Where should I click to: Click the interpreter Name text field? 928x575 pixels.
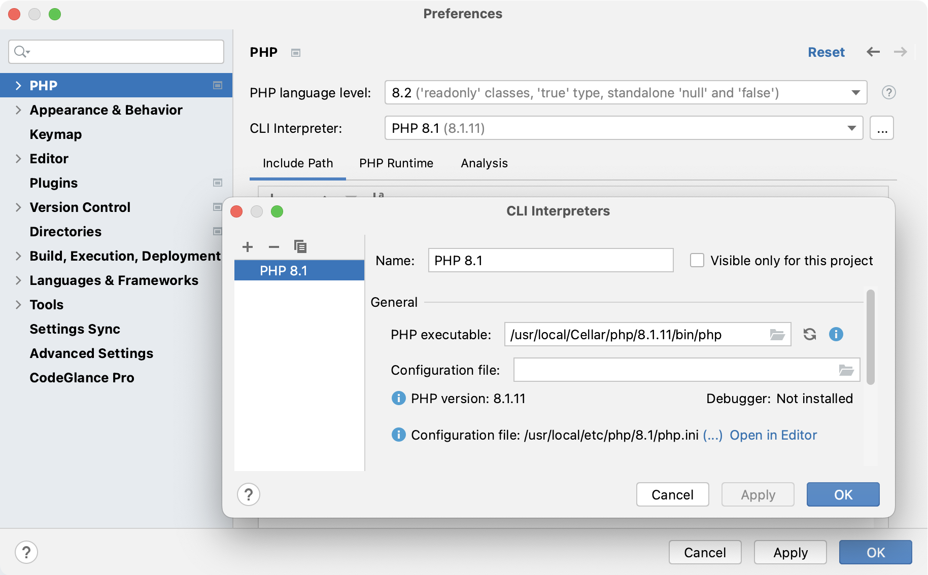[551, 260]
